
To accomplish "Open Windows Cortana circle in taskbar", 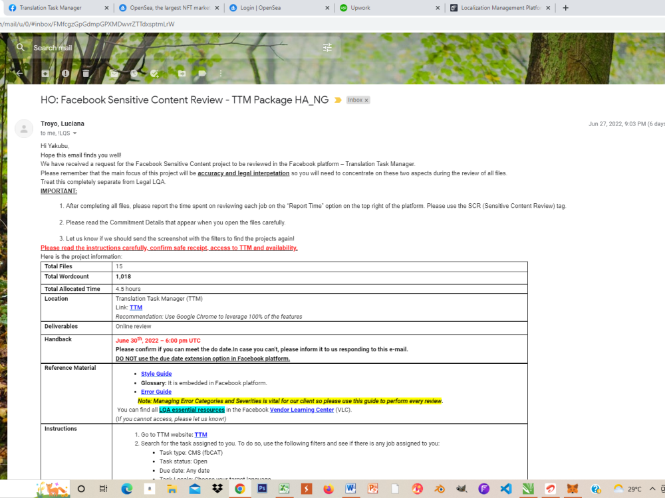I will tap(81, 489).
